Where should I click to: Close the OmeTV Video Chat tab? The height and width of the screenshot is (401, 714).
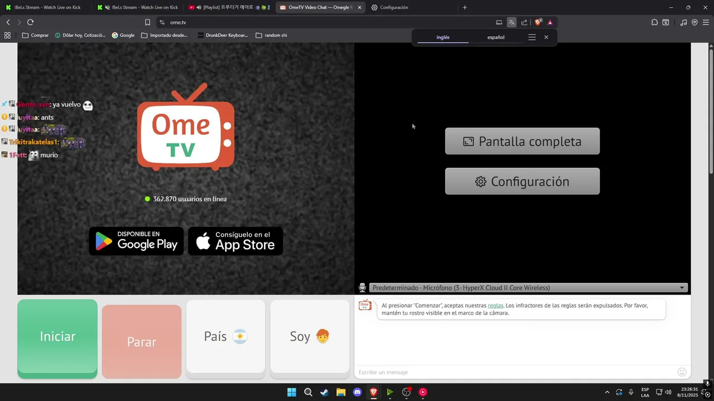(359, 7)
